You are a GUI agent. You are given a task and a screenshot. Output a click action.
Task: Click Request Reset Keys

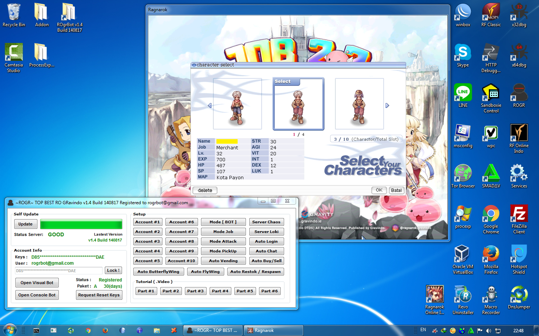tap(99, 295)
